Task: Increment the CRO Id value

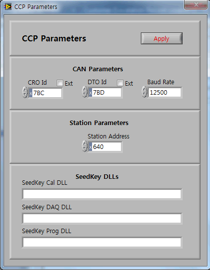Action: pyautogui.click(x=25, y=90)
